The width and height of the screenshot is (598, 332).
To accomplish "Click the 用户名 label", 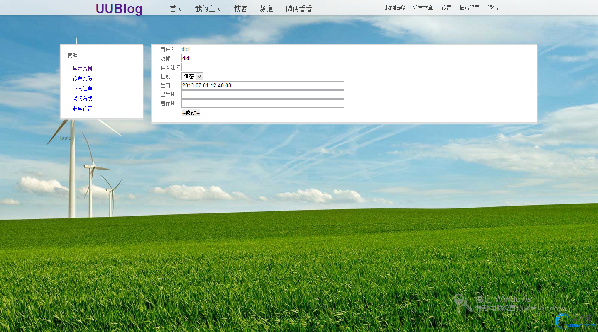I will 168,49.
